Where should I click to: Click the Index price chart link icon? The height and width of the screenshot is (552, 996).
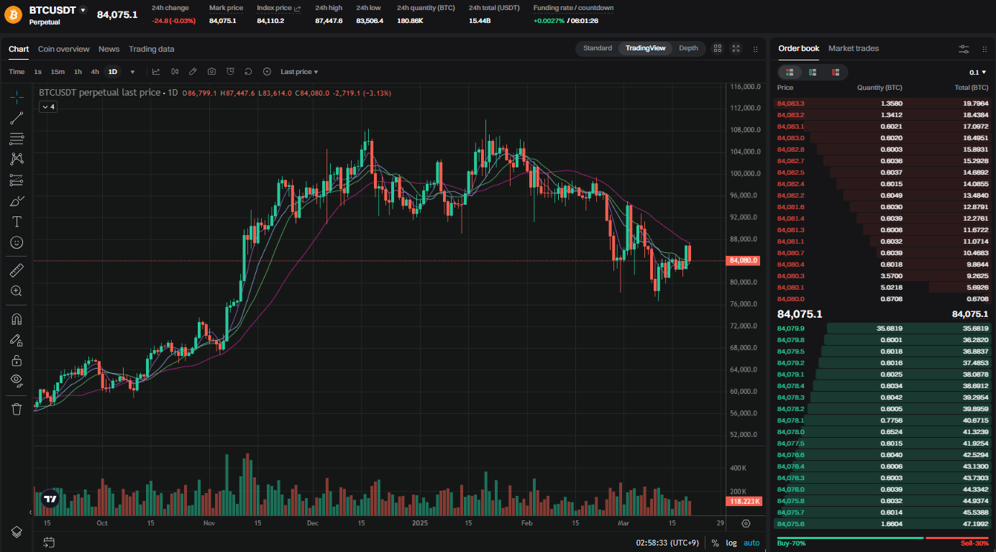click(x=298, y=9)
